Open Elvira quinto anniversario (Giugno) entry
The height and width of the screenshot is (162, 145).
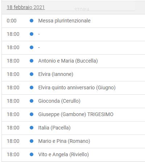(77, 88)
